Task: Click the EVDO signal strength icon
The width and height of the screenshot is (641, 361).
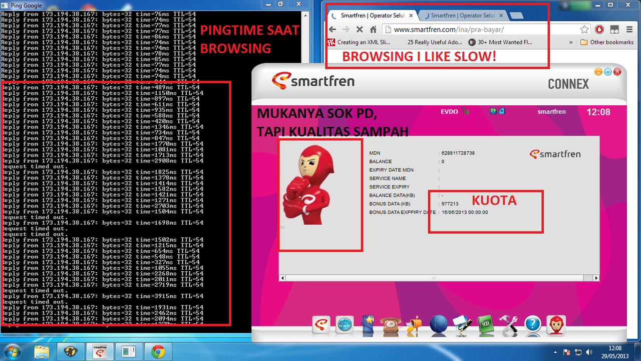Action: click(465, 111)
